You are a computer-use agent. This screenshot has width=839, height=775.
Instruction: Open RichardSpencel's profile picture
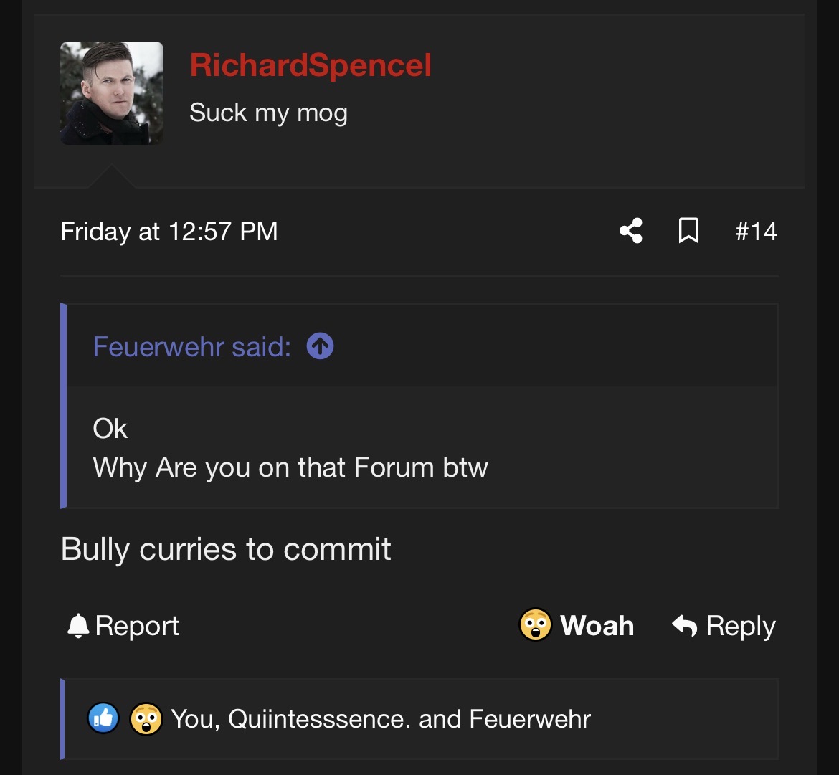pos(112,93)
